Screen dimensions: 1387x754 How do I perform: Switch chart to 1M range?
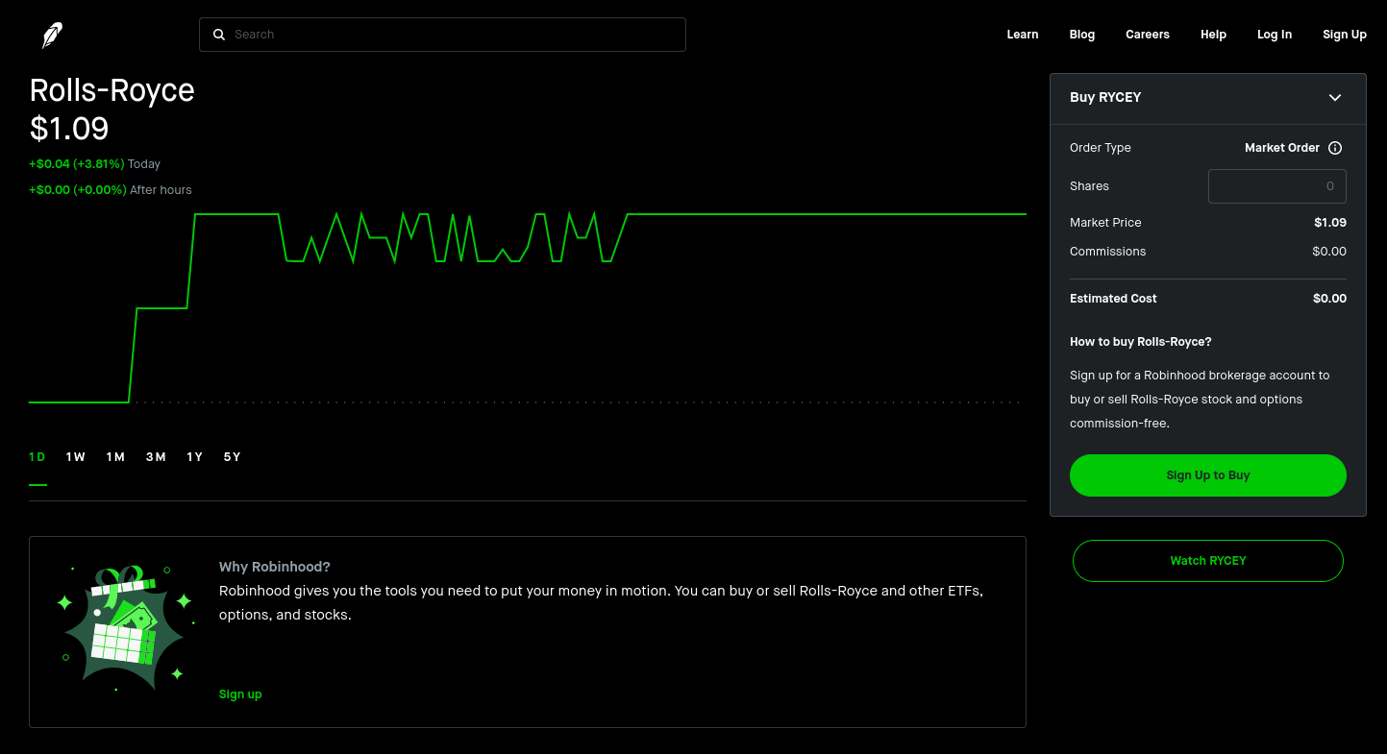pyautogui.click(x=115, y=457)
